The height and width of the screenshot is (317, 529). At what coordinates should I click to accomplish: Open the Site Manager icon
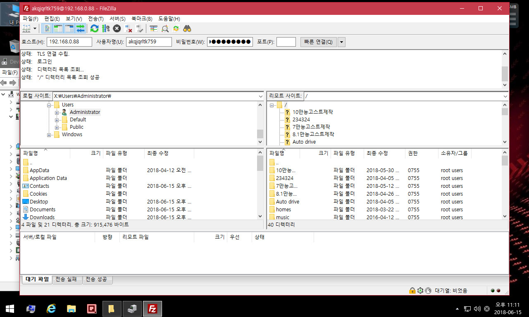[26, 28]
